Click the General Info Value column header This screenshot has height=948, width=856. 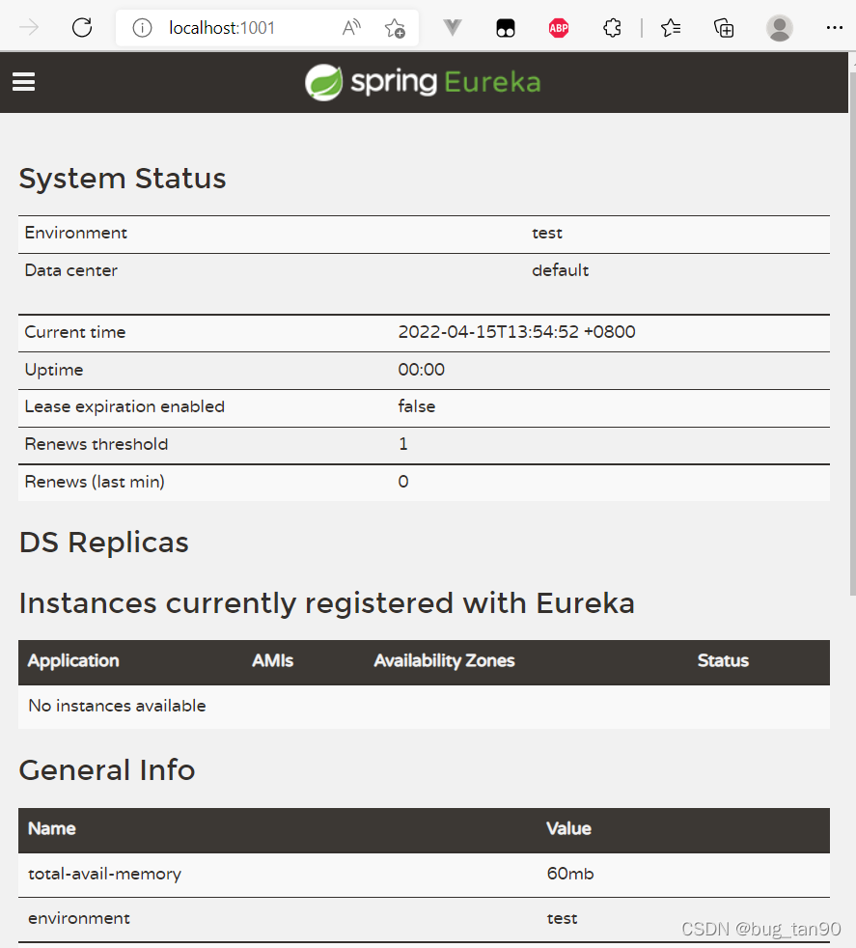(568, 829)
